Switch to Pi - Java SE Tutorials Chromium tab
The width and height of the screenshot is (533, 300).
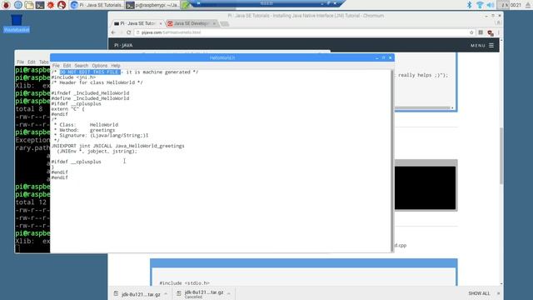137,23
